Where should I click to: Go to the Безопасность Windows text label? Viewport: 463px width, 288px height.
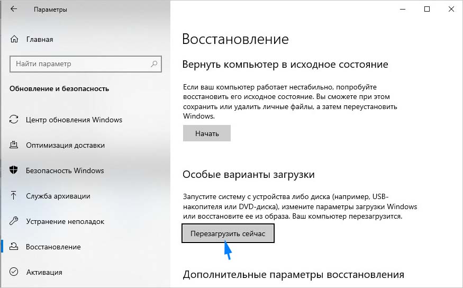point(65,170)
